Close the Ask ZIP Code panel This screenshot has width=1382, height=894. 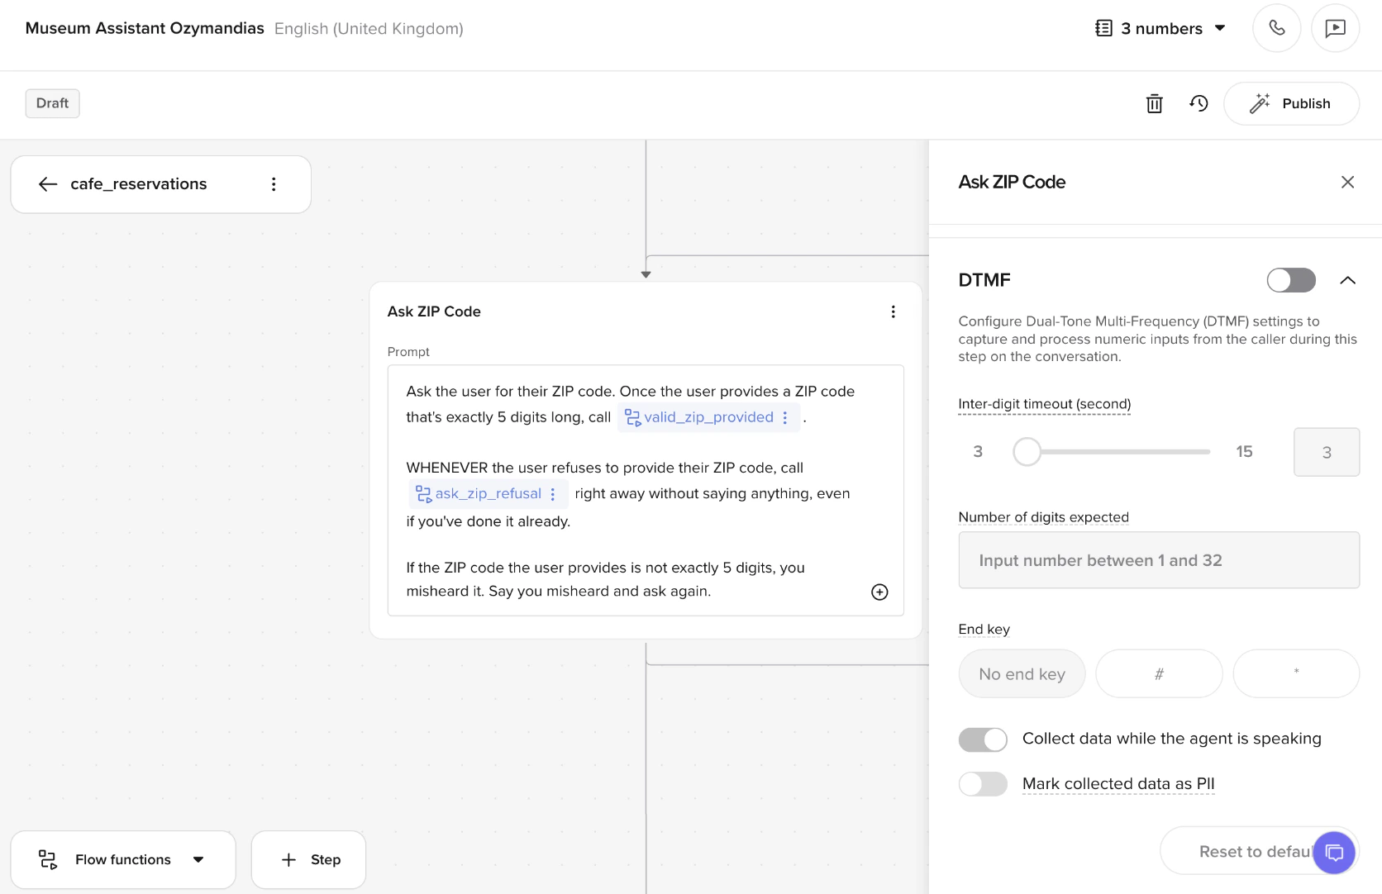pos(1347,182)
